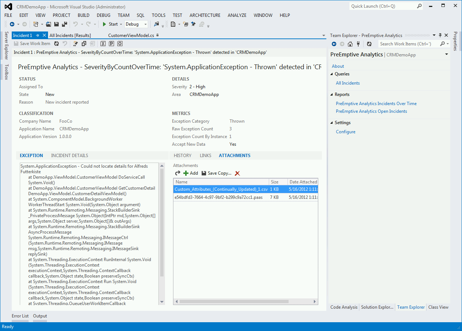
Task: Click Team Explorer Back arrow icon
Action: click(334, 44)
